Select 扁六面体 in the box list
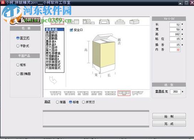The image size is (194, 140). click(x=55, y=50)
